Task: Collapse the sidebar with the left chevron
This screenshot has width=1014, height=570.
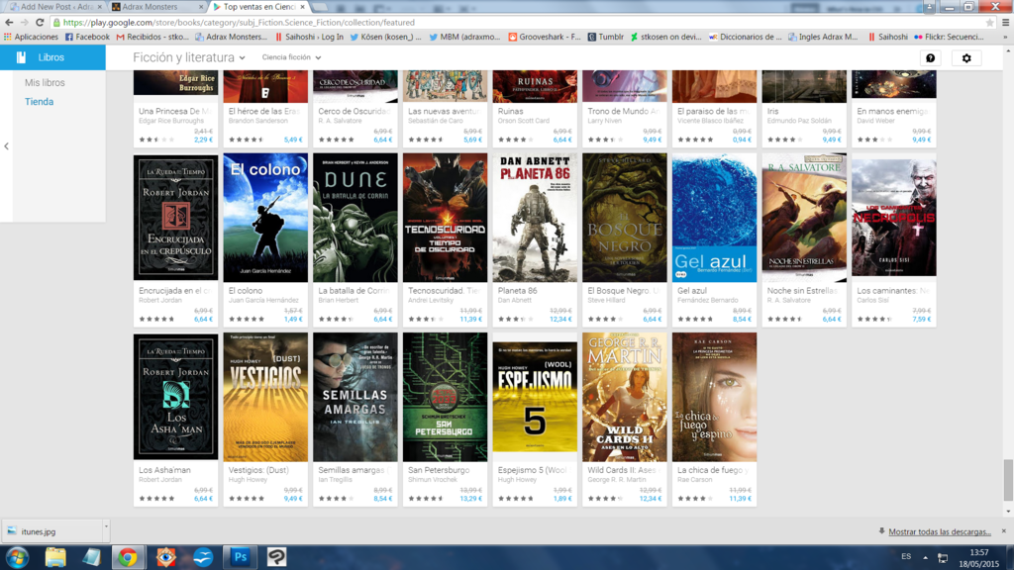Action: point(7,146)
